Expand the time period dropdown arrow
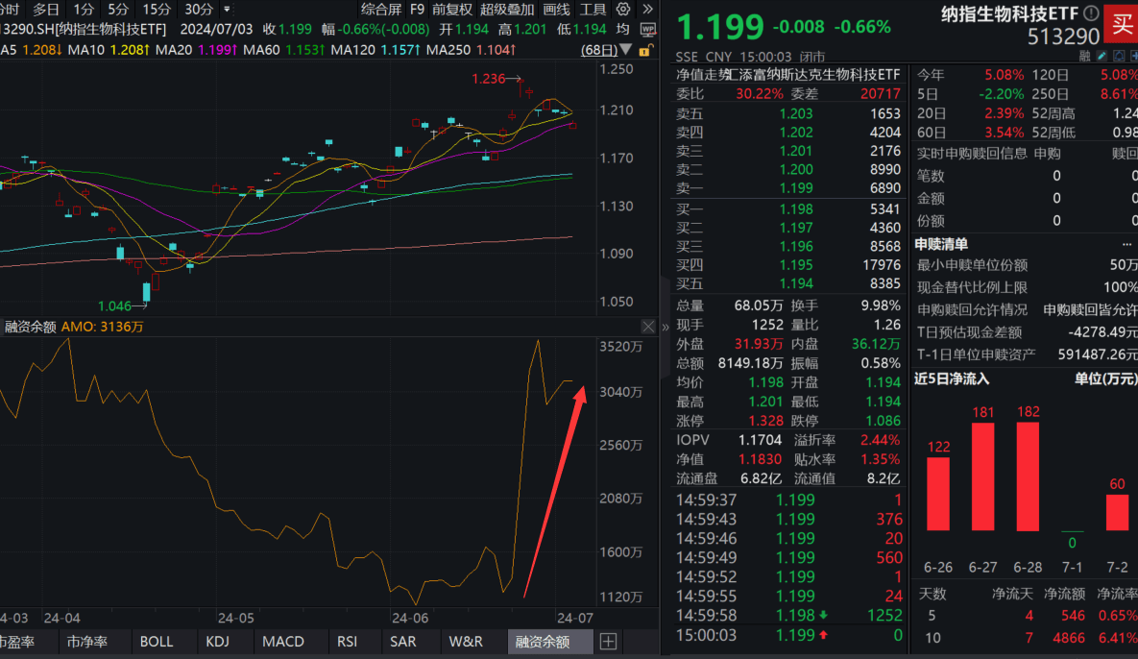This screenshot has height=659, width=1138. point(228,10)
